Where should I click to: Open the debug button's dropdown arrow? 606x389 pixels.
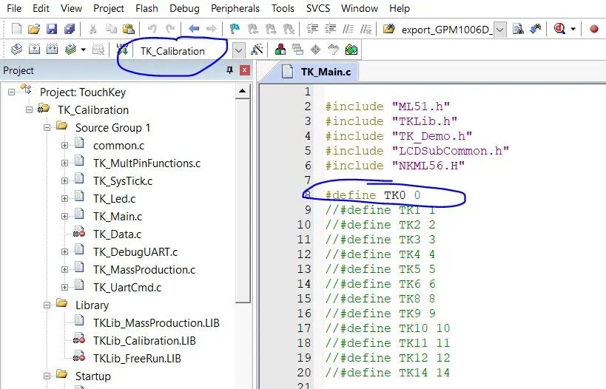(x=573, y=29)
